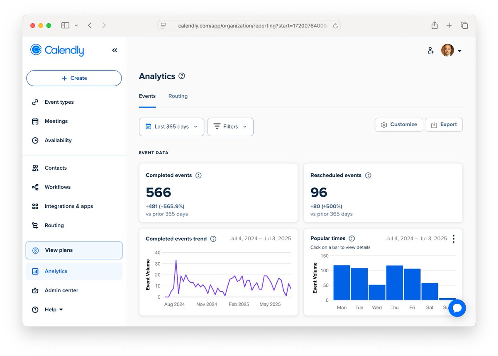This screenshot has width=498, height=356.
Task: Click Analytics help question icon
Action: pos(182,76)
